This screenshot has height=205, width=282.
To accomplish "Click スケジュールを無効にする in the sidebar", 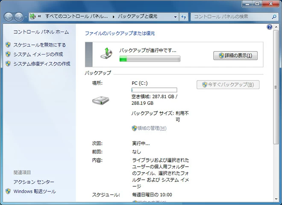I will [39, 45].
